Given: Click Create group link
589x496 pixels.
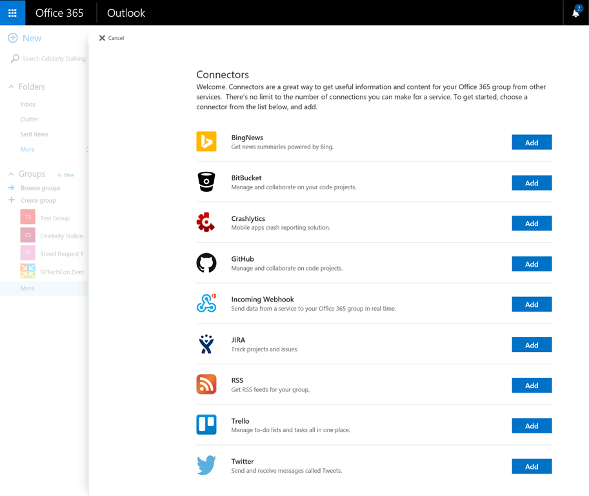Looking at the screenshot, I should point(38,200).
